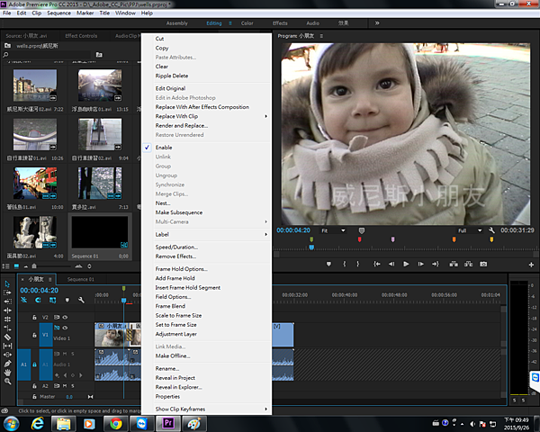Image resolution: width=540 pixels, height=432 pixels.
Task: Select the Rate Stretch tool
Action: click(x=7, y=328)
